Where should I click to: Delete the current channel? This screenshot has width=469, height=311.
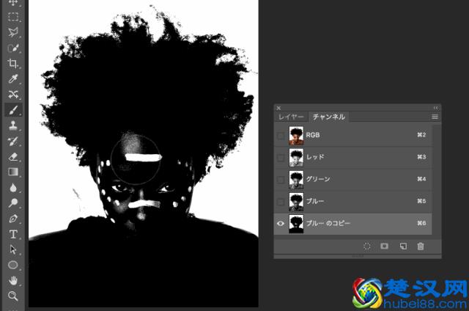click(421, 246)
